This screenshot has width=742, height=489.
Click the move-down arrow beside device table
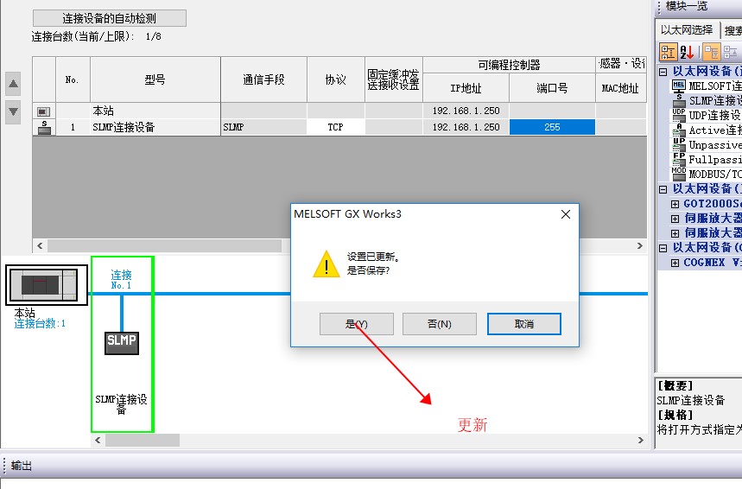(x=13, y=112)
